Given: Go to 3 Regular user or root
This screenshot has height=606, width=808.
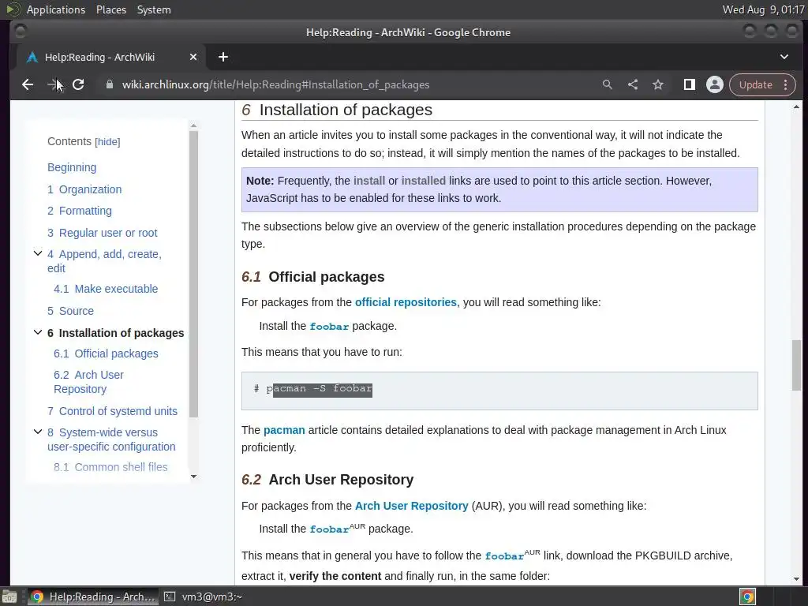Looking at the screenshot, I should (102, 233).
